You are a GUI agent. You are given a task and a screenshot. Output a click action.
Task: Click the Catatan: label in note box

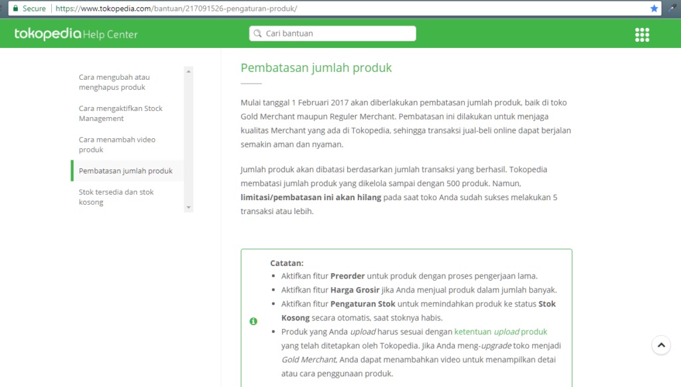coord(287,263)
